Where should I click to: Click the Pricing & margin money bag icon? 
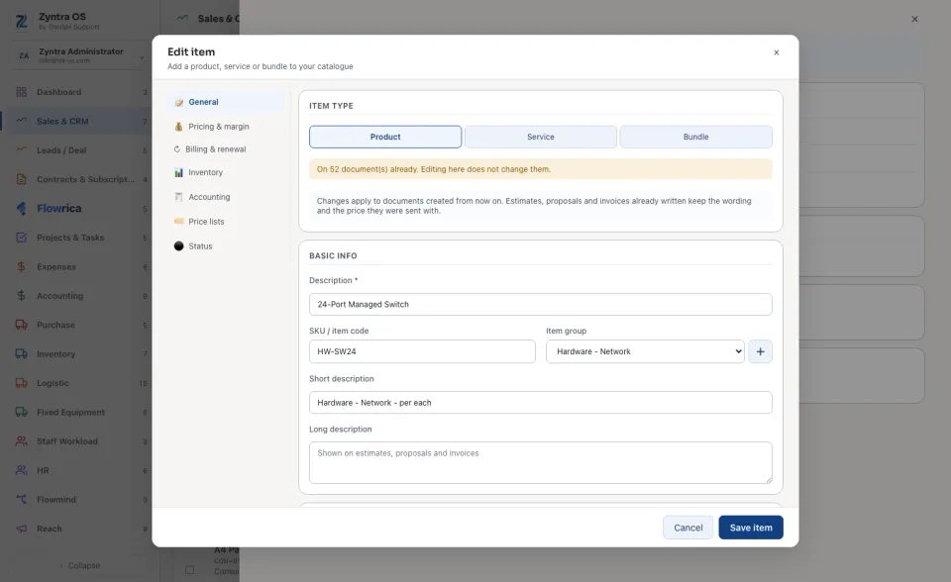click(178, 127)
